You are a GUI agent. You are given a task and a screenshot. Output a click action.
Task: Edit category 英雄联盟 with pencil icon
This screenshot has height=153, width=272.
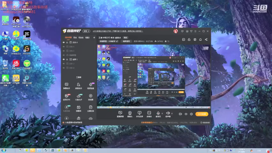pos(117,41)
